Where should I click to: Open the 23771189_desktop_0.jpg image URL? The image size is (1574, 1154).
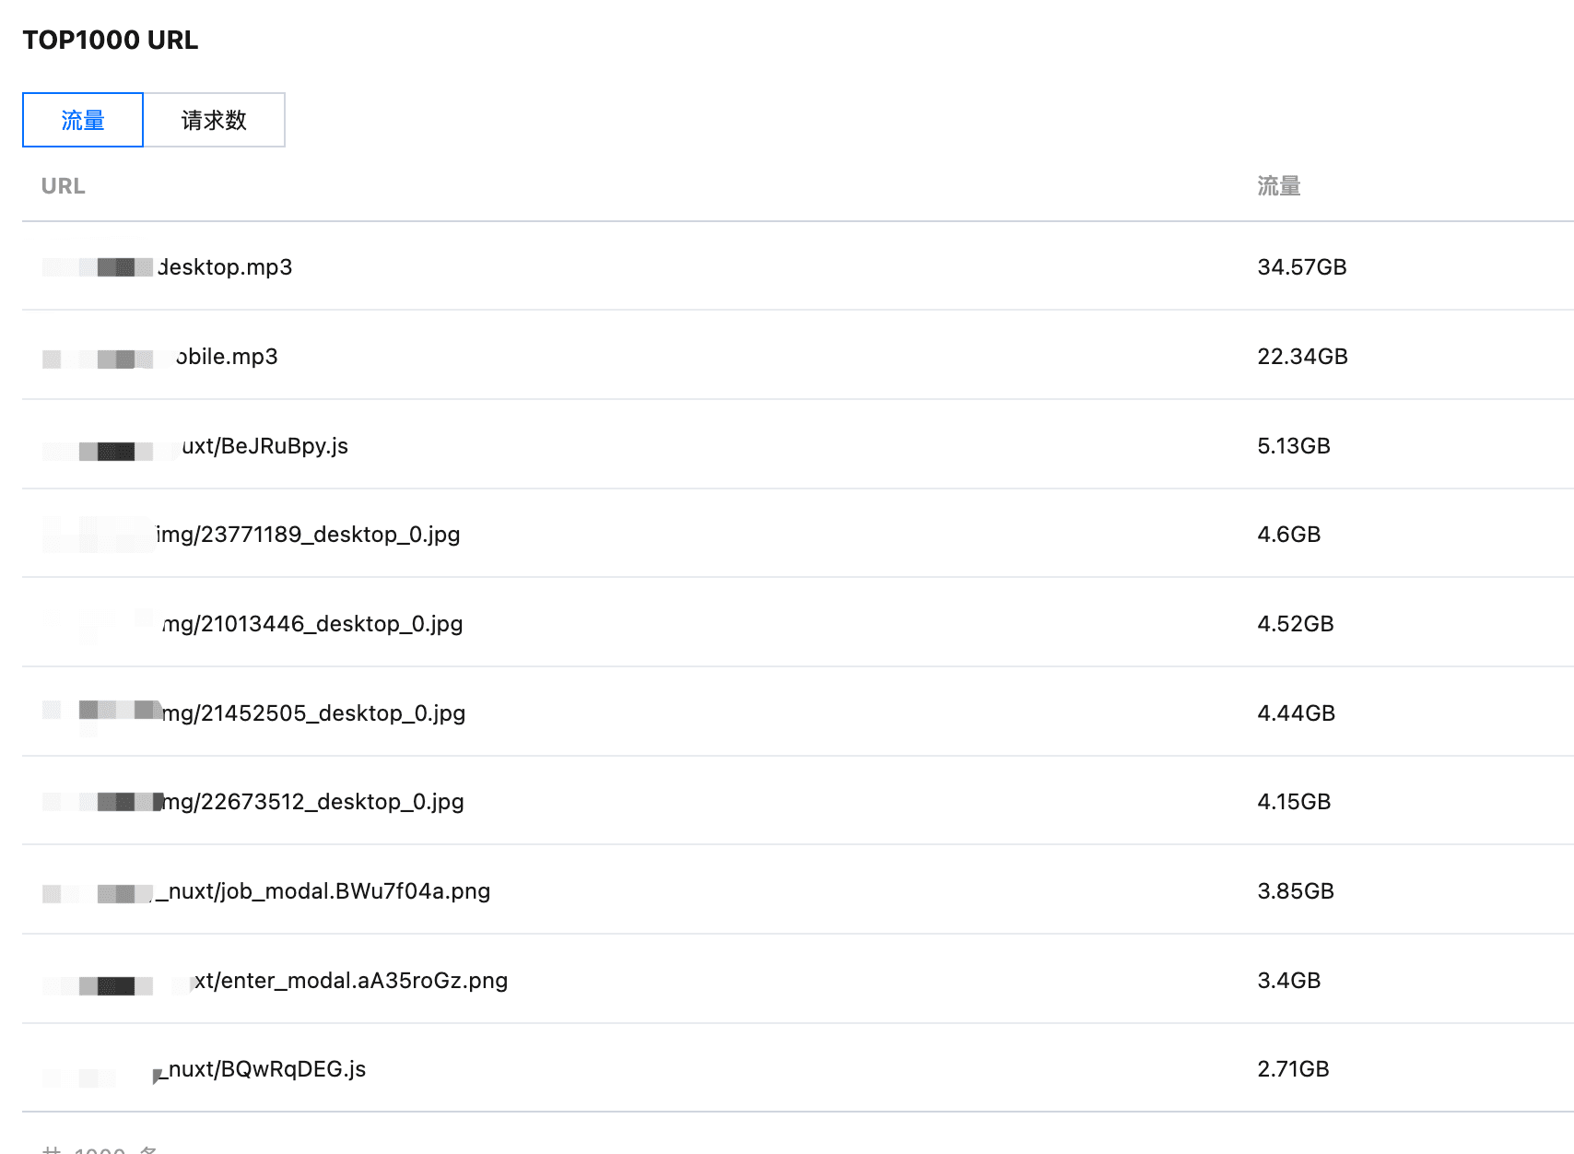308,535
